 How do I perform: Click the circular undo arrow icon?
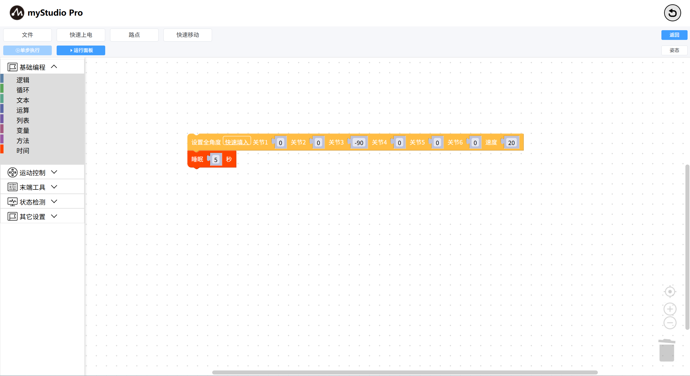pos(672,13)
